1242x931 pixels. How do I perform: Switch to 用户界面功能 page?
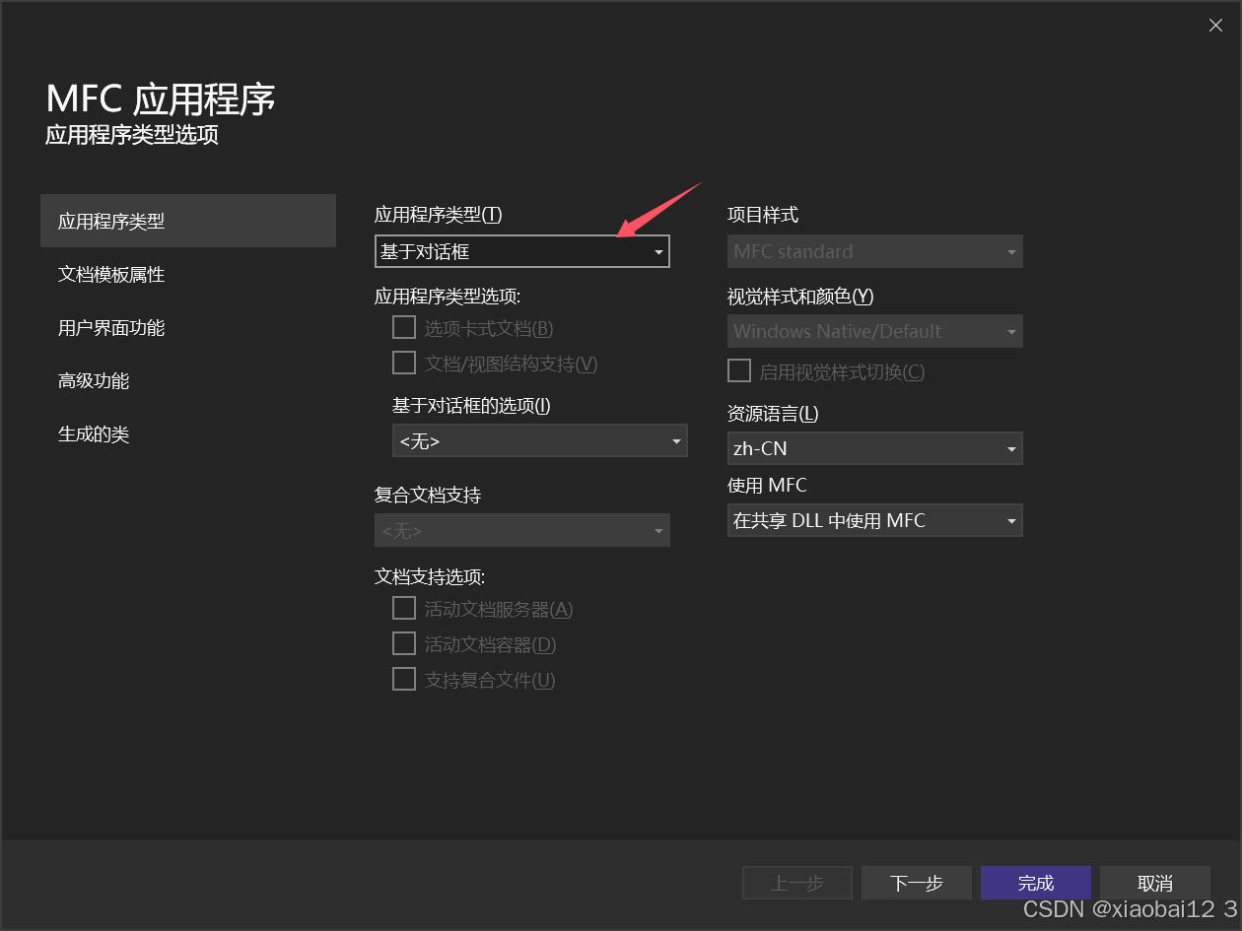pos(188,327)
